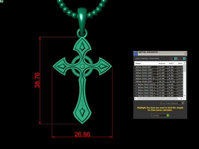Click the Metal column header
This screenshot has width=199, height=149.
[x=146, y=63]
